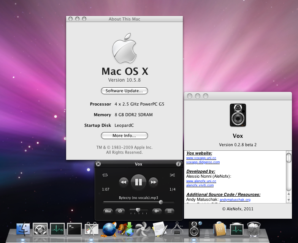298x243 pixels.
Task: Skip forward to the next track
Action: point(153,182)
